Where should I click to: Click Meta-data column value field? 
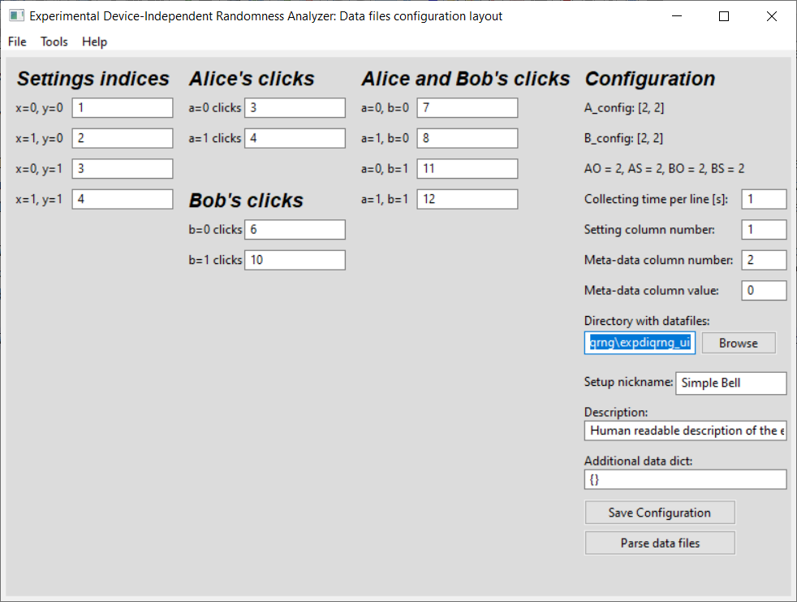pos(764,291)
